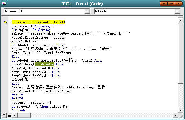Click the line 'Text1.Text = "": Text1.SetFocus'
Viewport: 185px width, 120px height.
[x=41, y=53]
